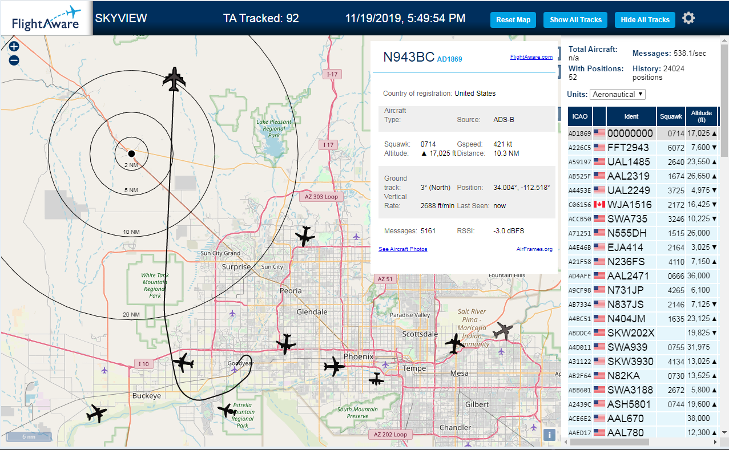
Task: Sort table by Altitude (ft) column
Action: click(702, 116)
